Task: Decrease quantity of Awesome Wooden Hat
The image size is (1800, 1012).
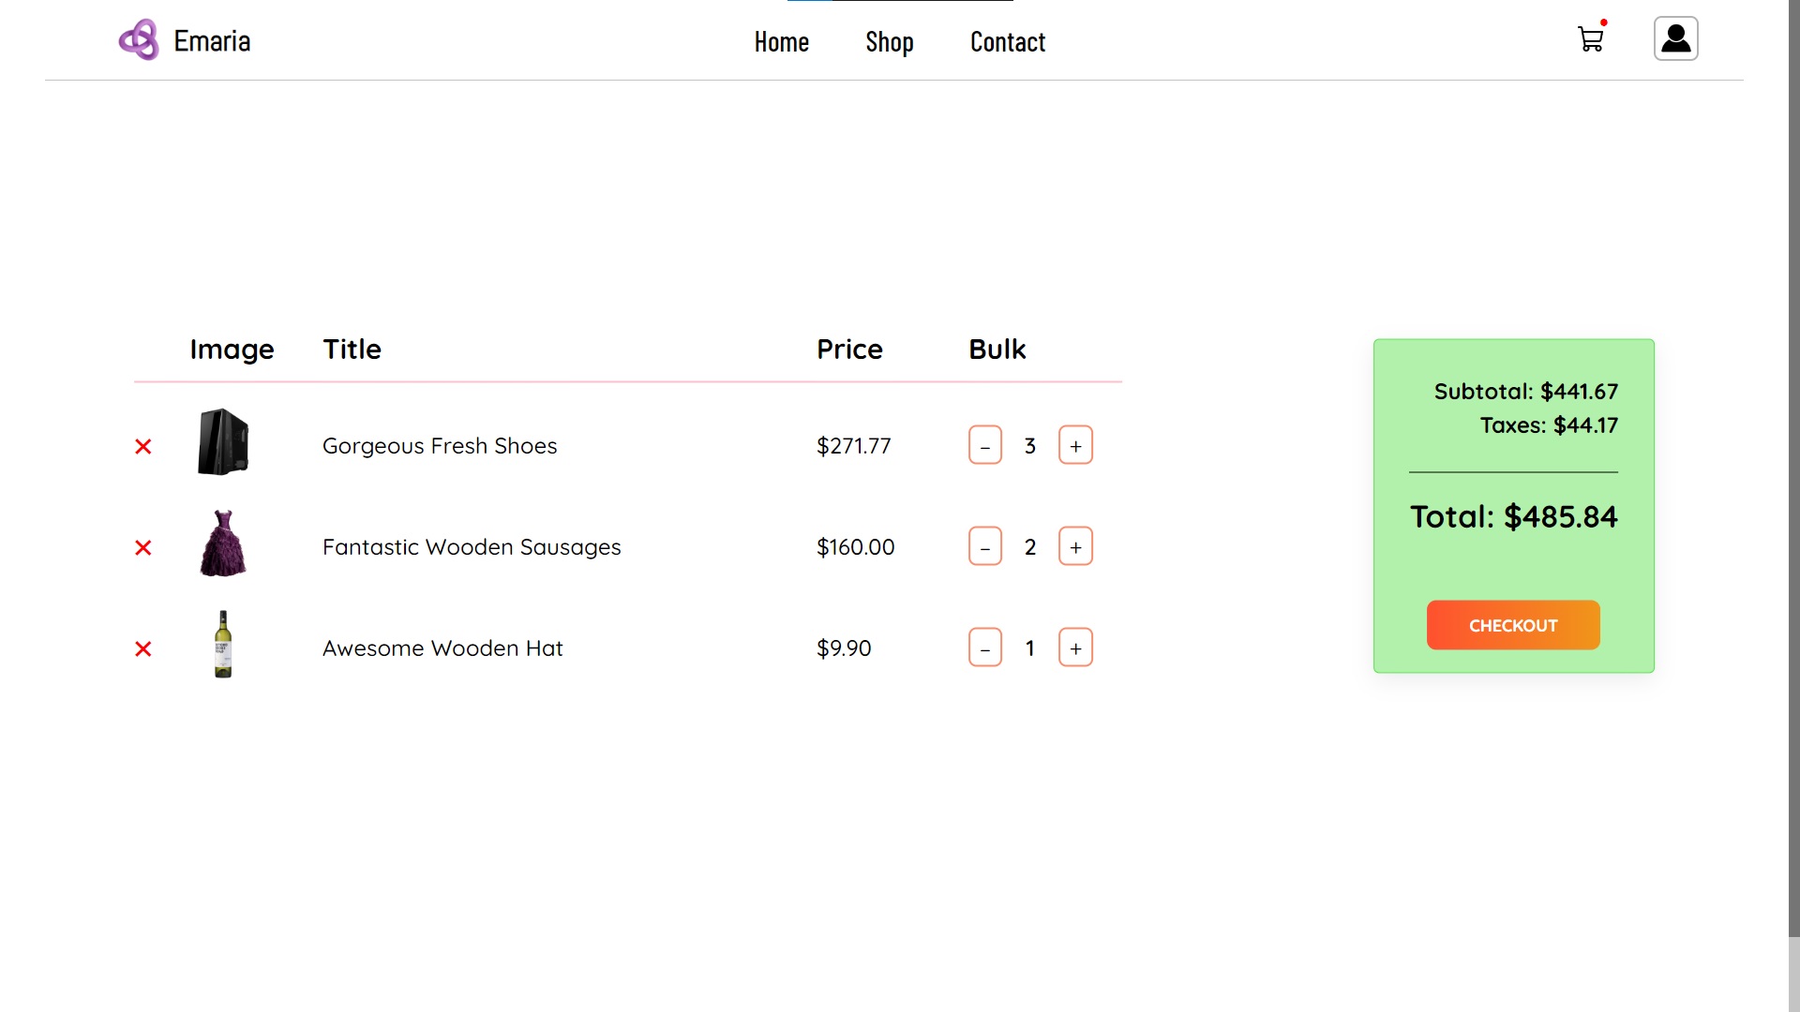Action: [985, 647]
